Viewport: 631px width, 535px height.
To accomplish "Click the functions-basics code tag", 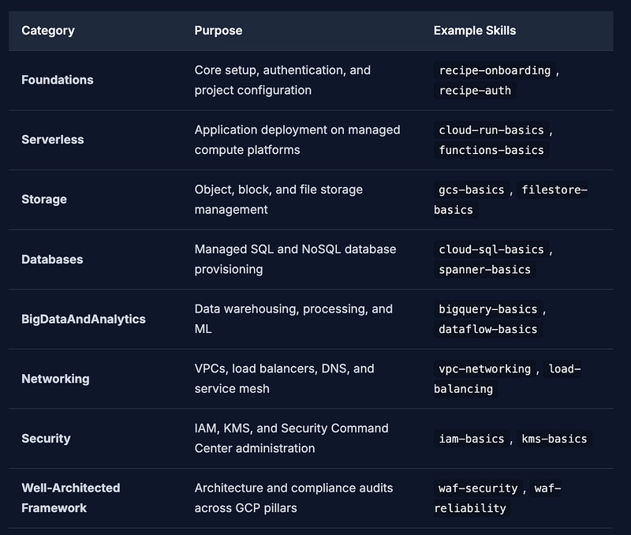I will pyautogui.click(x=491, y=150).
